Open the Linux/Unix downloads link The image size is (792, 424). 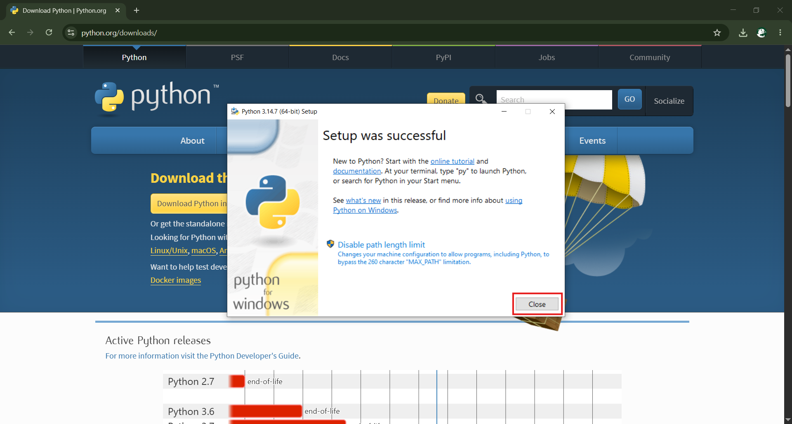169,251
